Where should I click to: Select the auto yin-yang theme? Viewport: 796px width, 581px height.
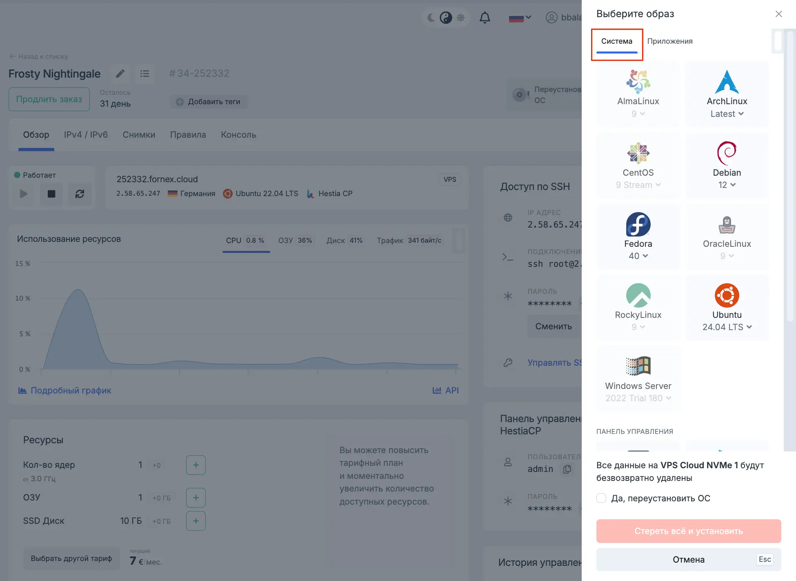coord(446,18)
